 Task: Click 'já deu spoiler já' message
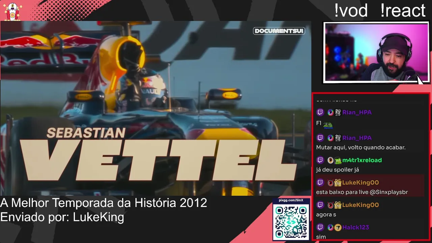point(337,170)
